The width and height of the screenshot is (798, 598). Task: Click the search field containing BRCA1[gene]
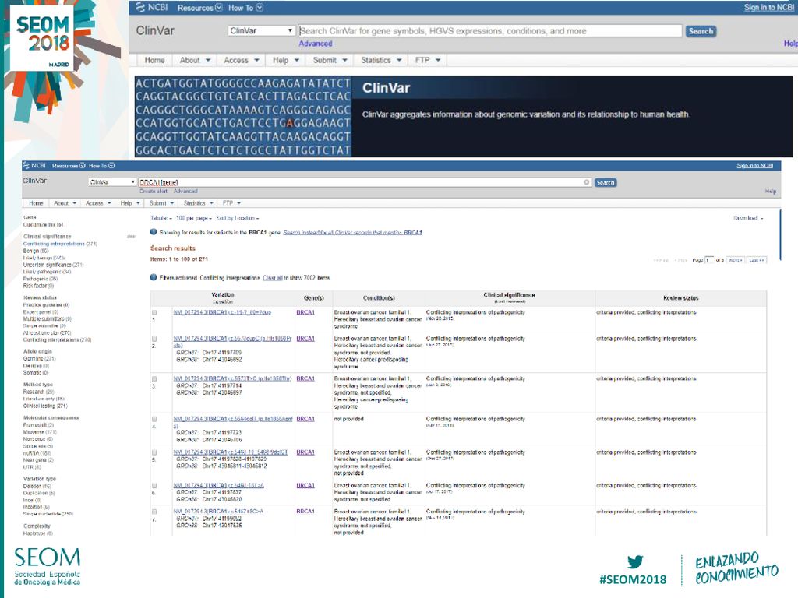tap(365, 182)
